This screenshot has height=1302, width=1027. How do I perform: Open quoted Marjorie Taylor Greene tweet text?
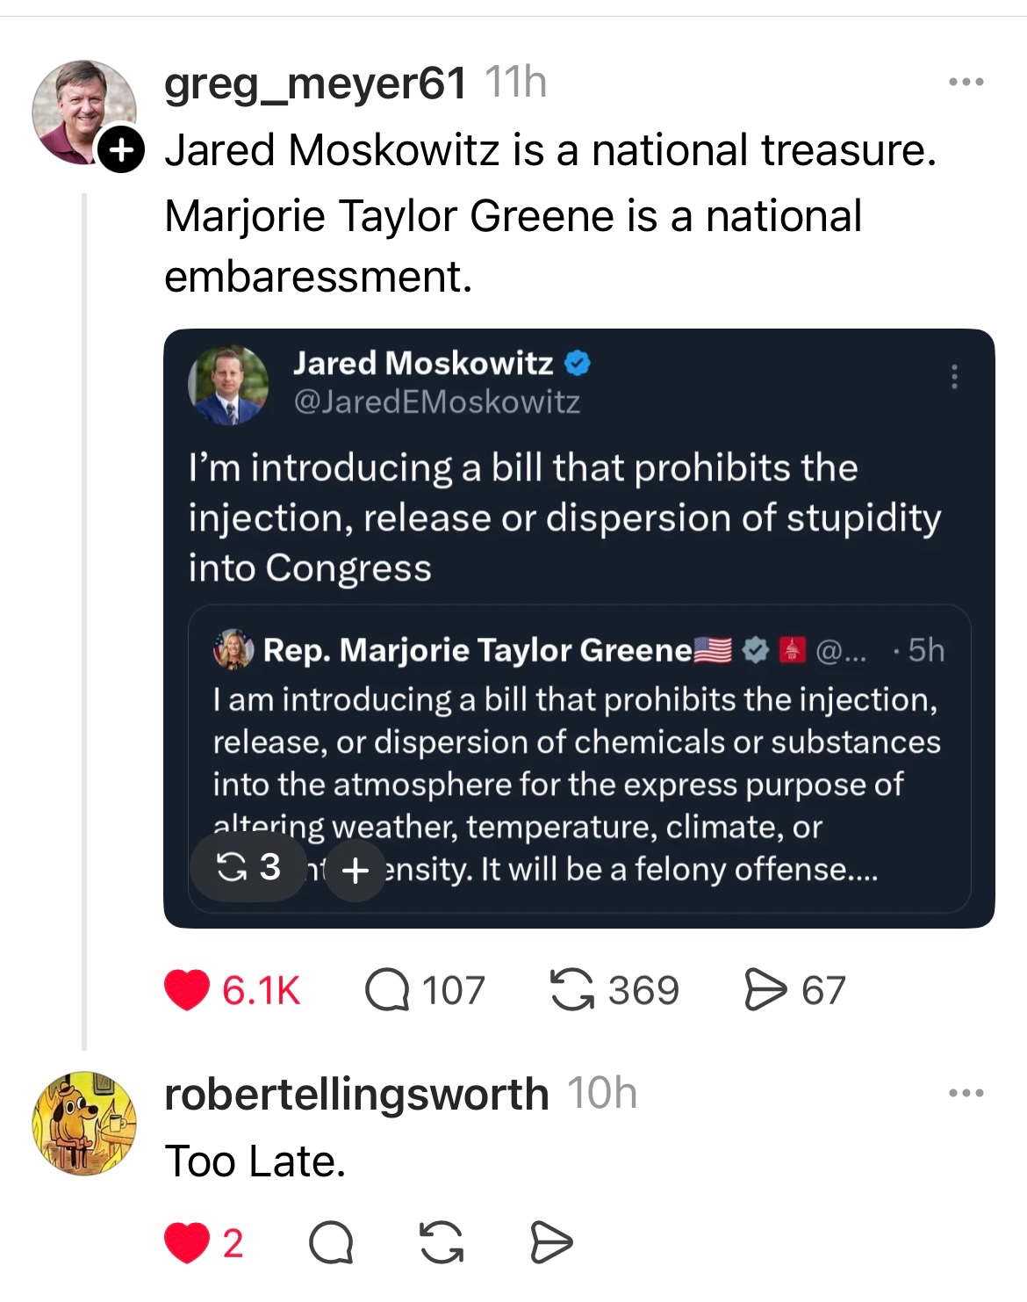pyautogui.click(x=575, y=763)
